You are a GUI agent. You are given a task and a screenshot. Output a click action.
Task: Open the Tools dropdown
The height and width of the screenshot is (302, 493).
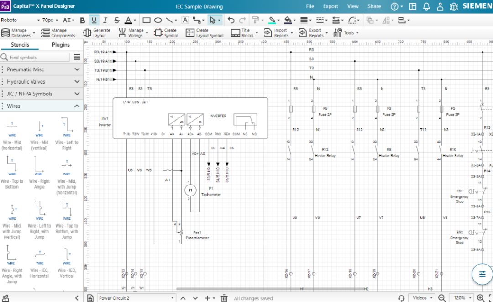click(x=346, y=33)
